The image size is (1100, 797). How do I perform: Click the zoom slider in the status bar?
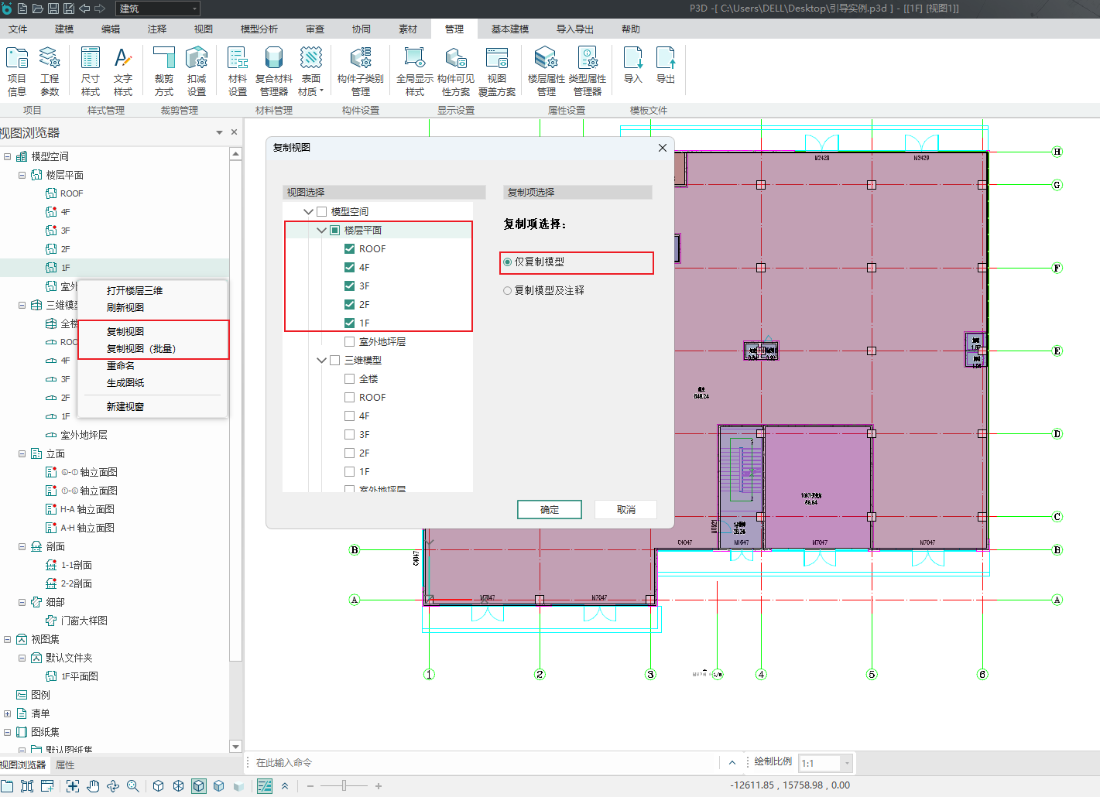pos(344,786)
